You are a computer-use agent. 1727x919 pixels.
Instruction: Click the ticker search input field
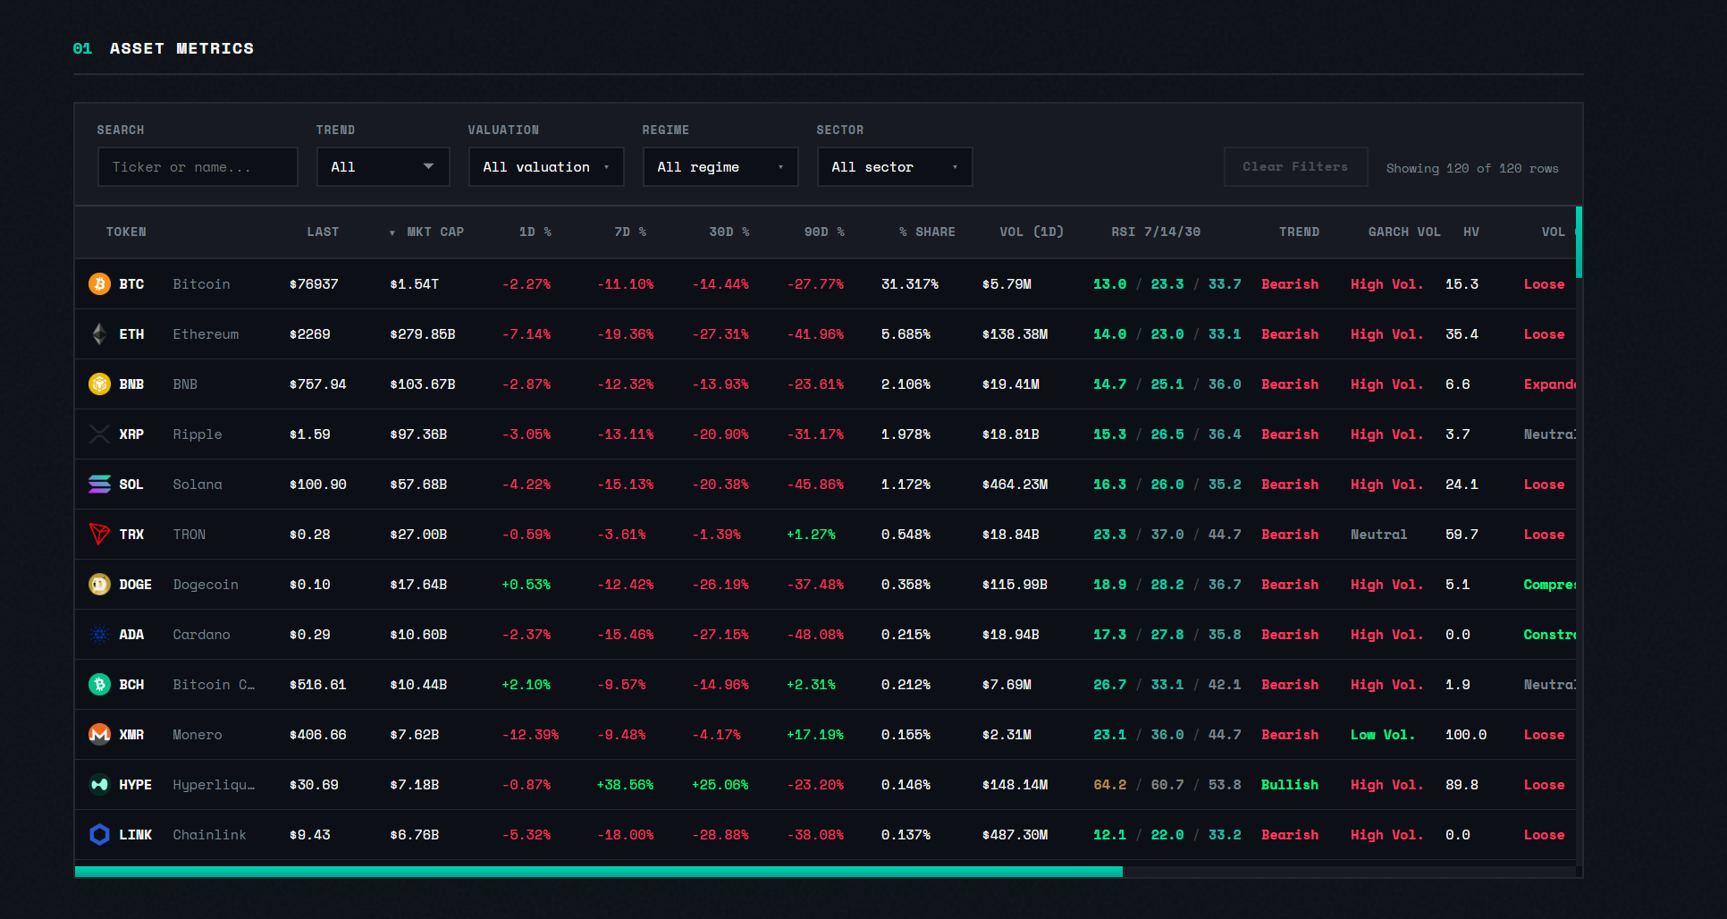click(197, 166)
